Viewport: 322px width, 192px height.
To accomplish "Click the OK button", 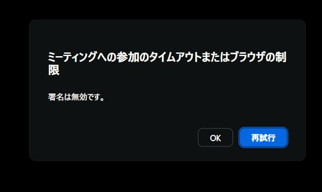I will [x=215, y=138].
